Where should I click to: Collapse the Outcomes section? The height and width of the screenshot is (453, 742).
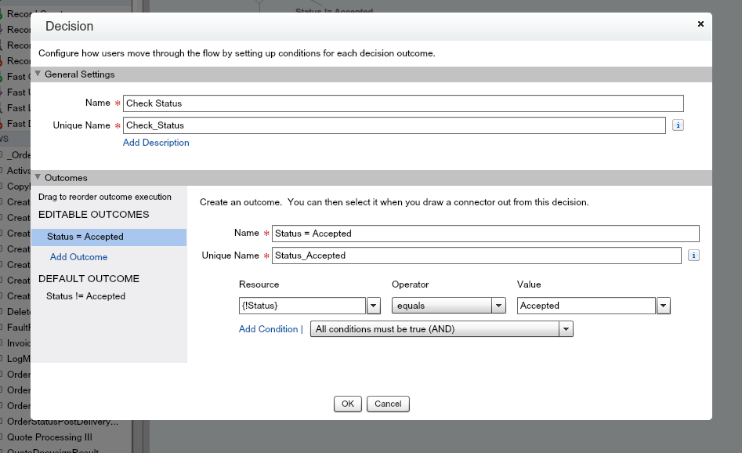38,177
